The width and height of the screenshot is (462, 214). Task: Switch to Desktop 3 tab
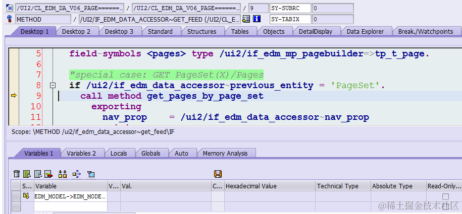coord(119,31)
